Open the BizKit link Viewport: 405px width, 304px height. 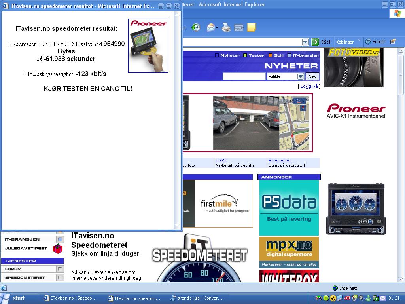pyautogui.click(x=221, y=160)
